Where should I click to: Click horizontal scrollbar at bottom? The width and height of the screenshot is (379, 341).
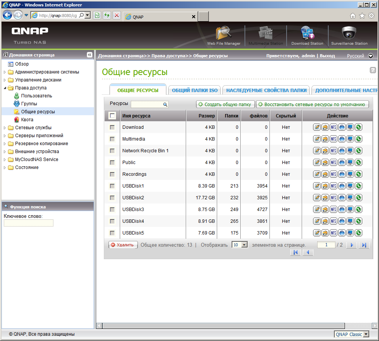click(224, 326)
